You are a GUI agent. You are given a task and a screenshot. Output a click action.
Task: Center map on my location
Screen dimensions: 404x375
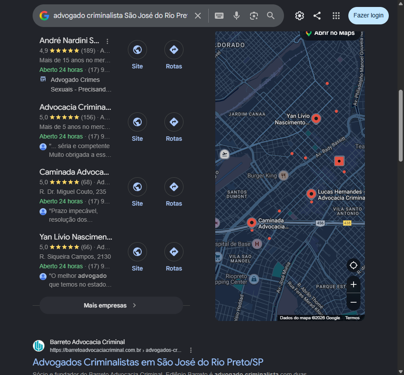pyautogui.click(x=354, y=265)
